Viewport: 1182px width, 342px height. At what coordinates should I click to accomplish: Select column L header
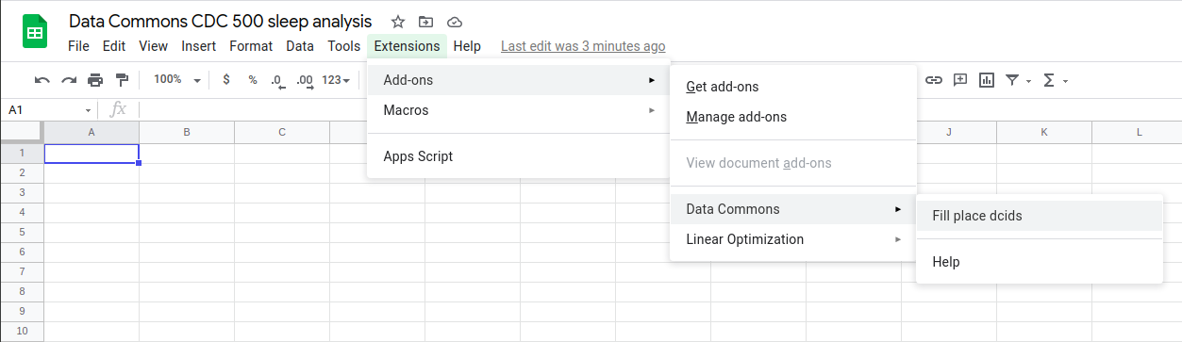click(x=1137, y=132)
